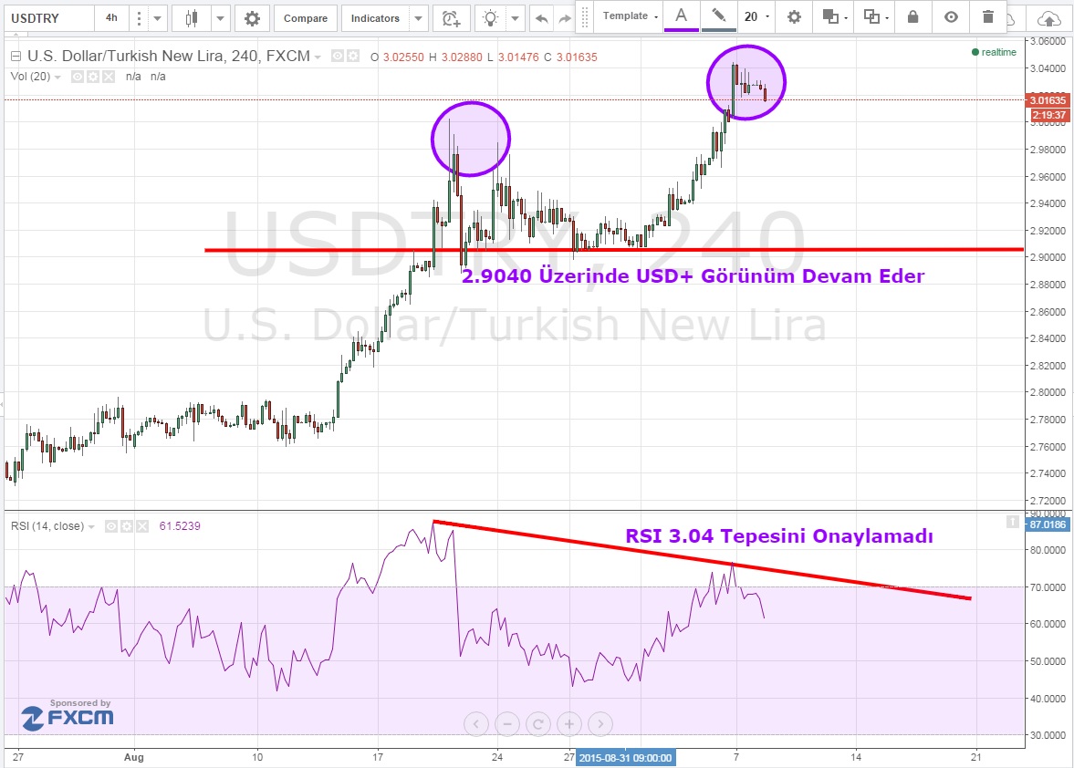Toggle drawing visibility with eye icon
Image resolution: width=1074 pixels, height=768 pixels.
[x=951, y=16]
